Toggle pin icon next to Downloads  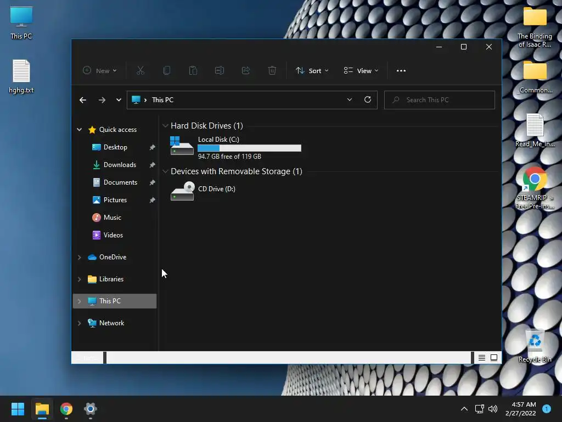152,165
